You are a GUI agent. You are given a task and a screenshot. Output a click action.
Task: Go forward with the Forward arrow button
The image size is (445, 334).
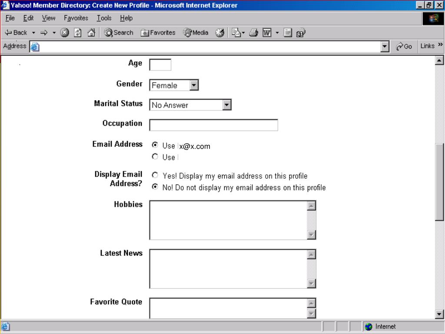[x=44, y=33]
